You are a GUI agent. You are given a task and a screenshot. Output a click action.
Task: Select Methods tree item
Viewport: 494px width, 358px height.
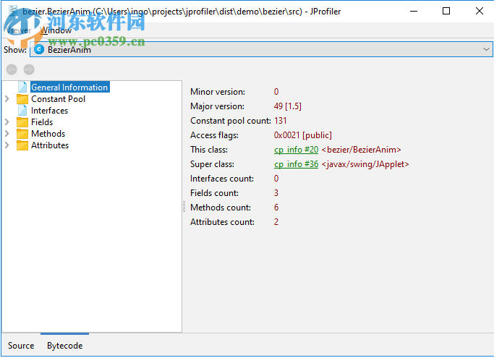click(x=48, y=134)
